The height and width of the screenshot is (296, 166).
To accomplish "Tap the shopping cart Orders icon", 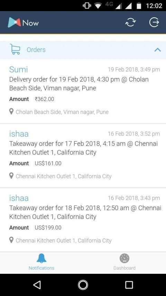I will click(x=15, y=49).
